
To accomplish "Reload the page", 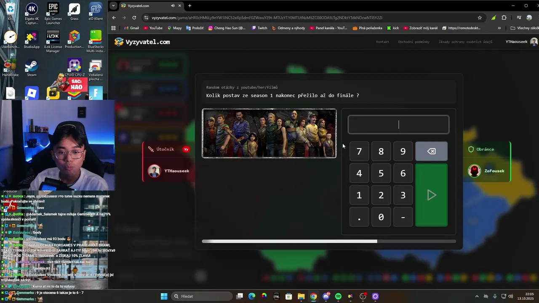I will [x=134, y=18].
